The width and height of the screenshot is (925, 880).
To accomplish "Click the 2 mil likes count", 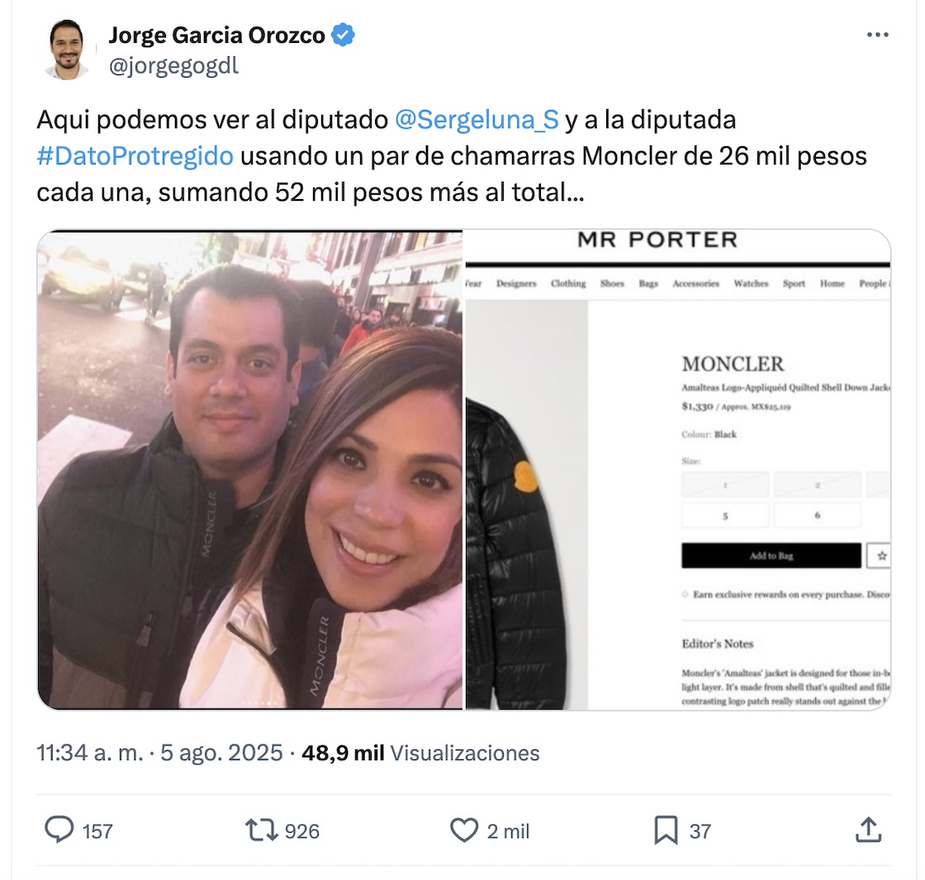I will [508, 831].
